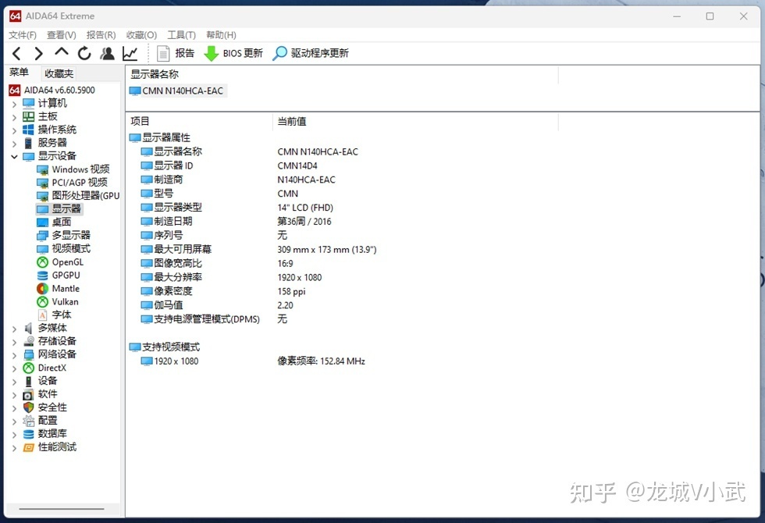Click the 计算机 computer icon

coord(29,103)
